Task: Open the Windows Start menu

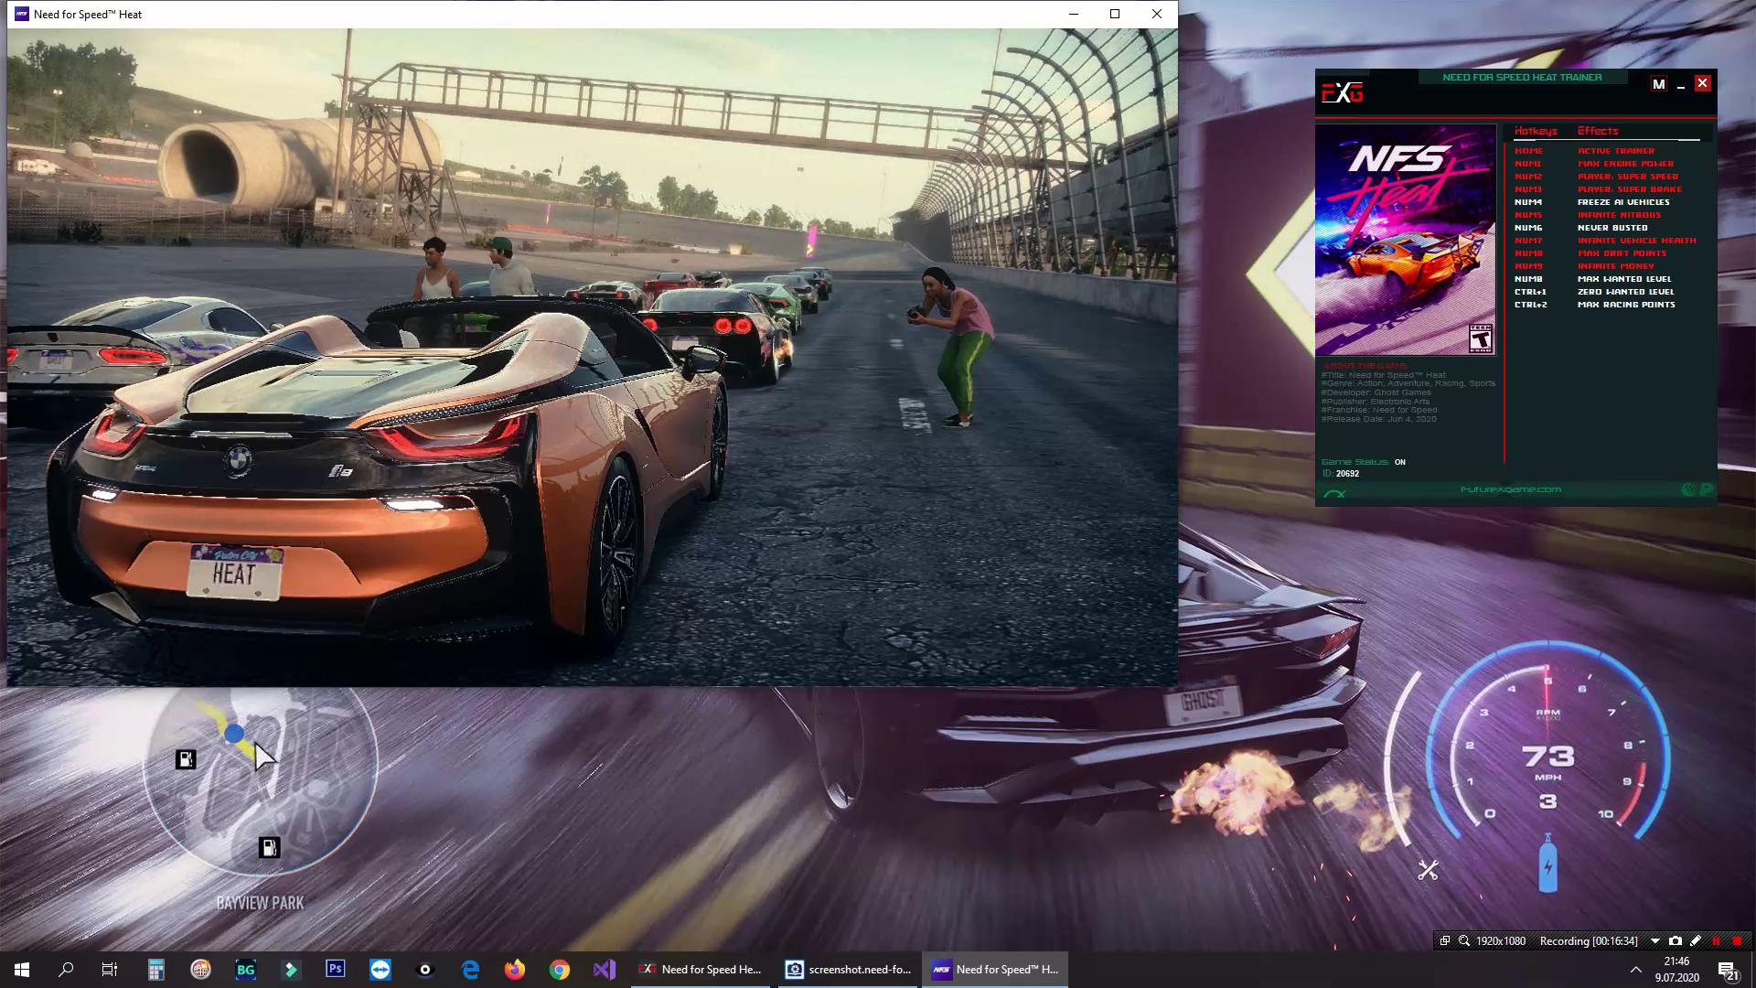Action: tap(22, 970)
